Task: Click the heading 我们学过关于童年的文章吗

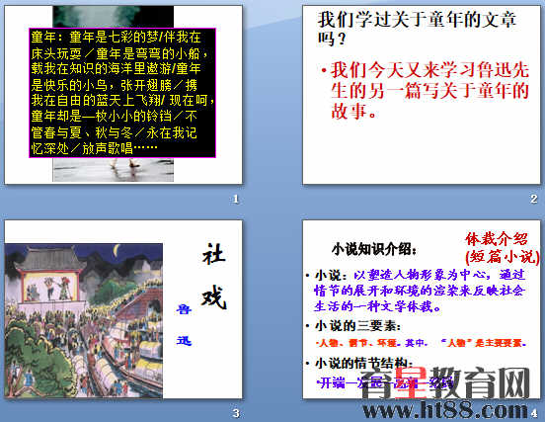Action: pyautogui.click(x=417, y=29)
